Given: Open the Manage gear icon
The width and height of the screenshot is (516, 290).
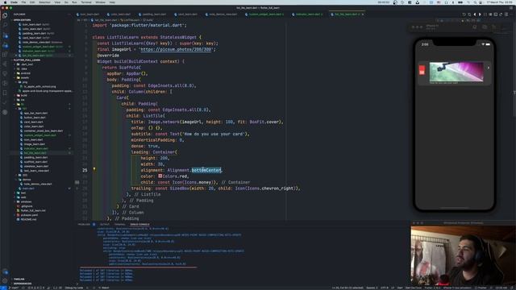Looking at the screenshot, I should 5,281.
